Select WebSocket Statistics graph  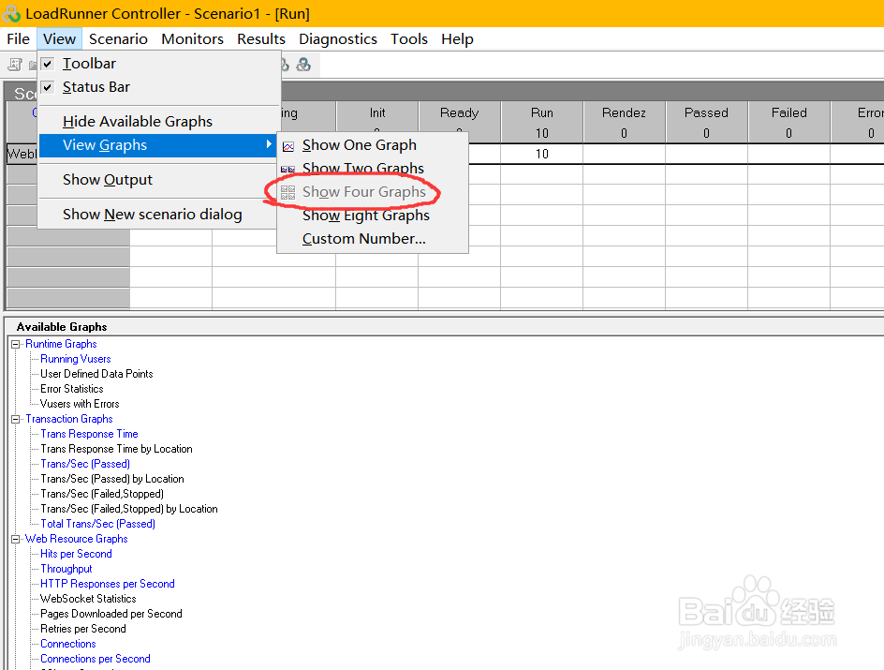point(88,599)
